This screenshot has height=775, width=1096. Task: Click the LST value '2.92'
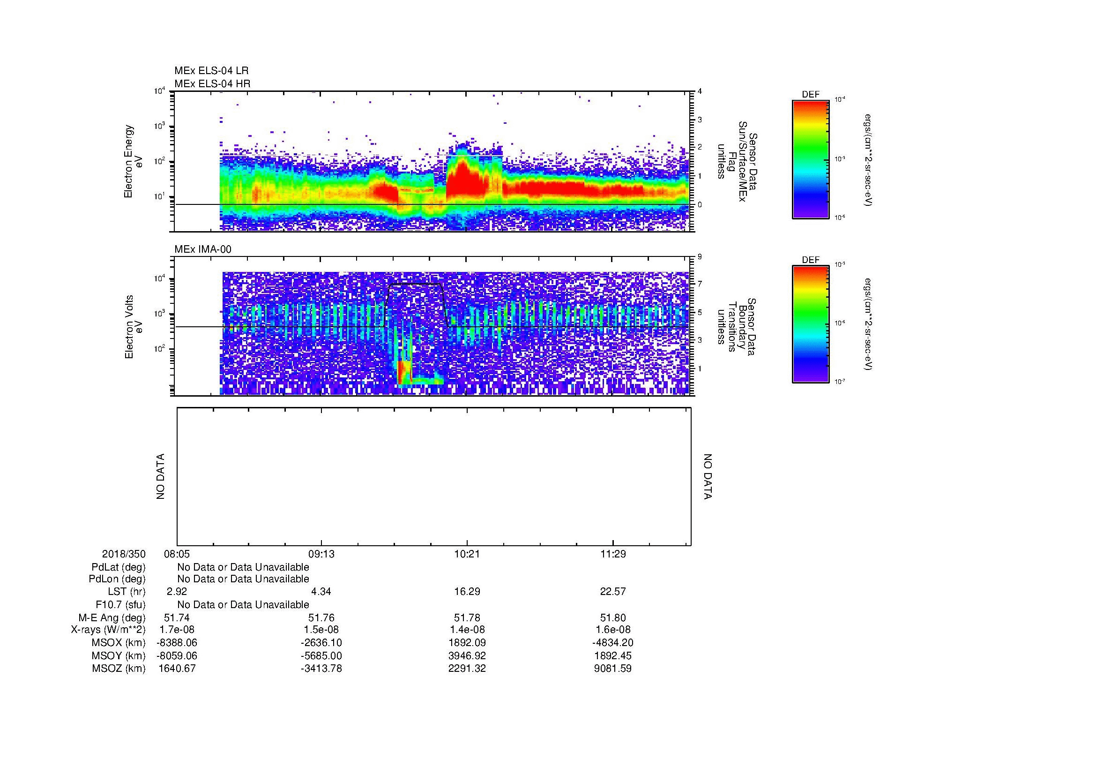(177, 592)
